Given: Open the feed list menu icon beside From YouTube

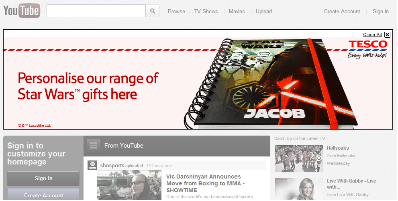Looking at the screenshot, I should pos(94,146).
